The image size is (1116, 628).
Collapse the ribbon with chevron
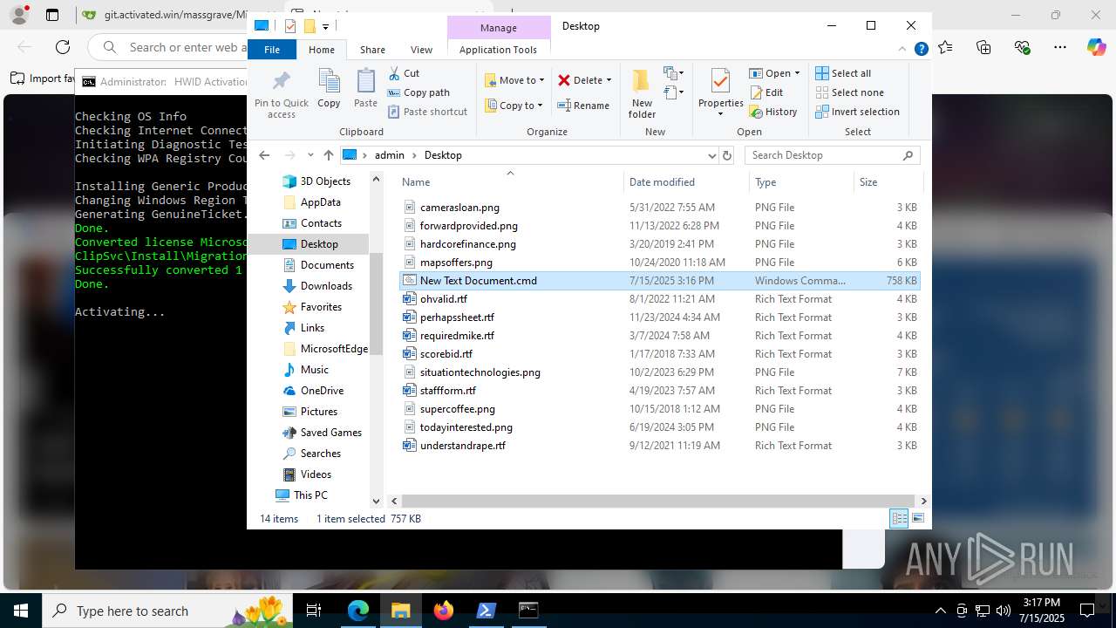[x=904, y=50]
